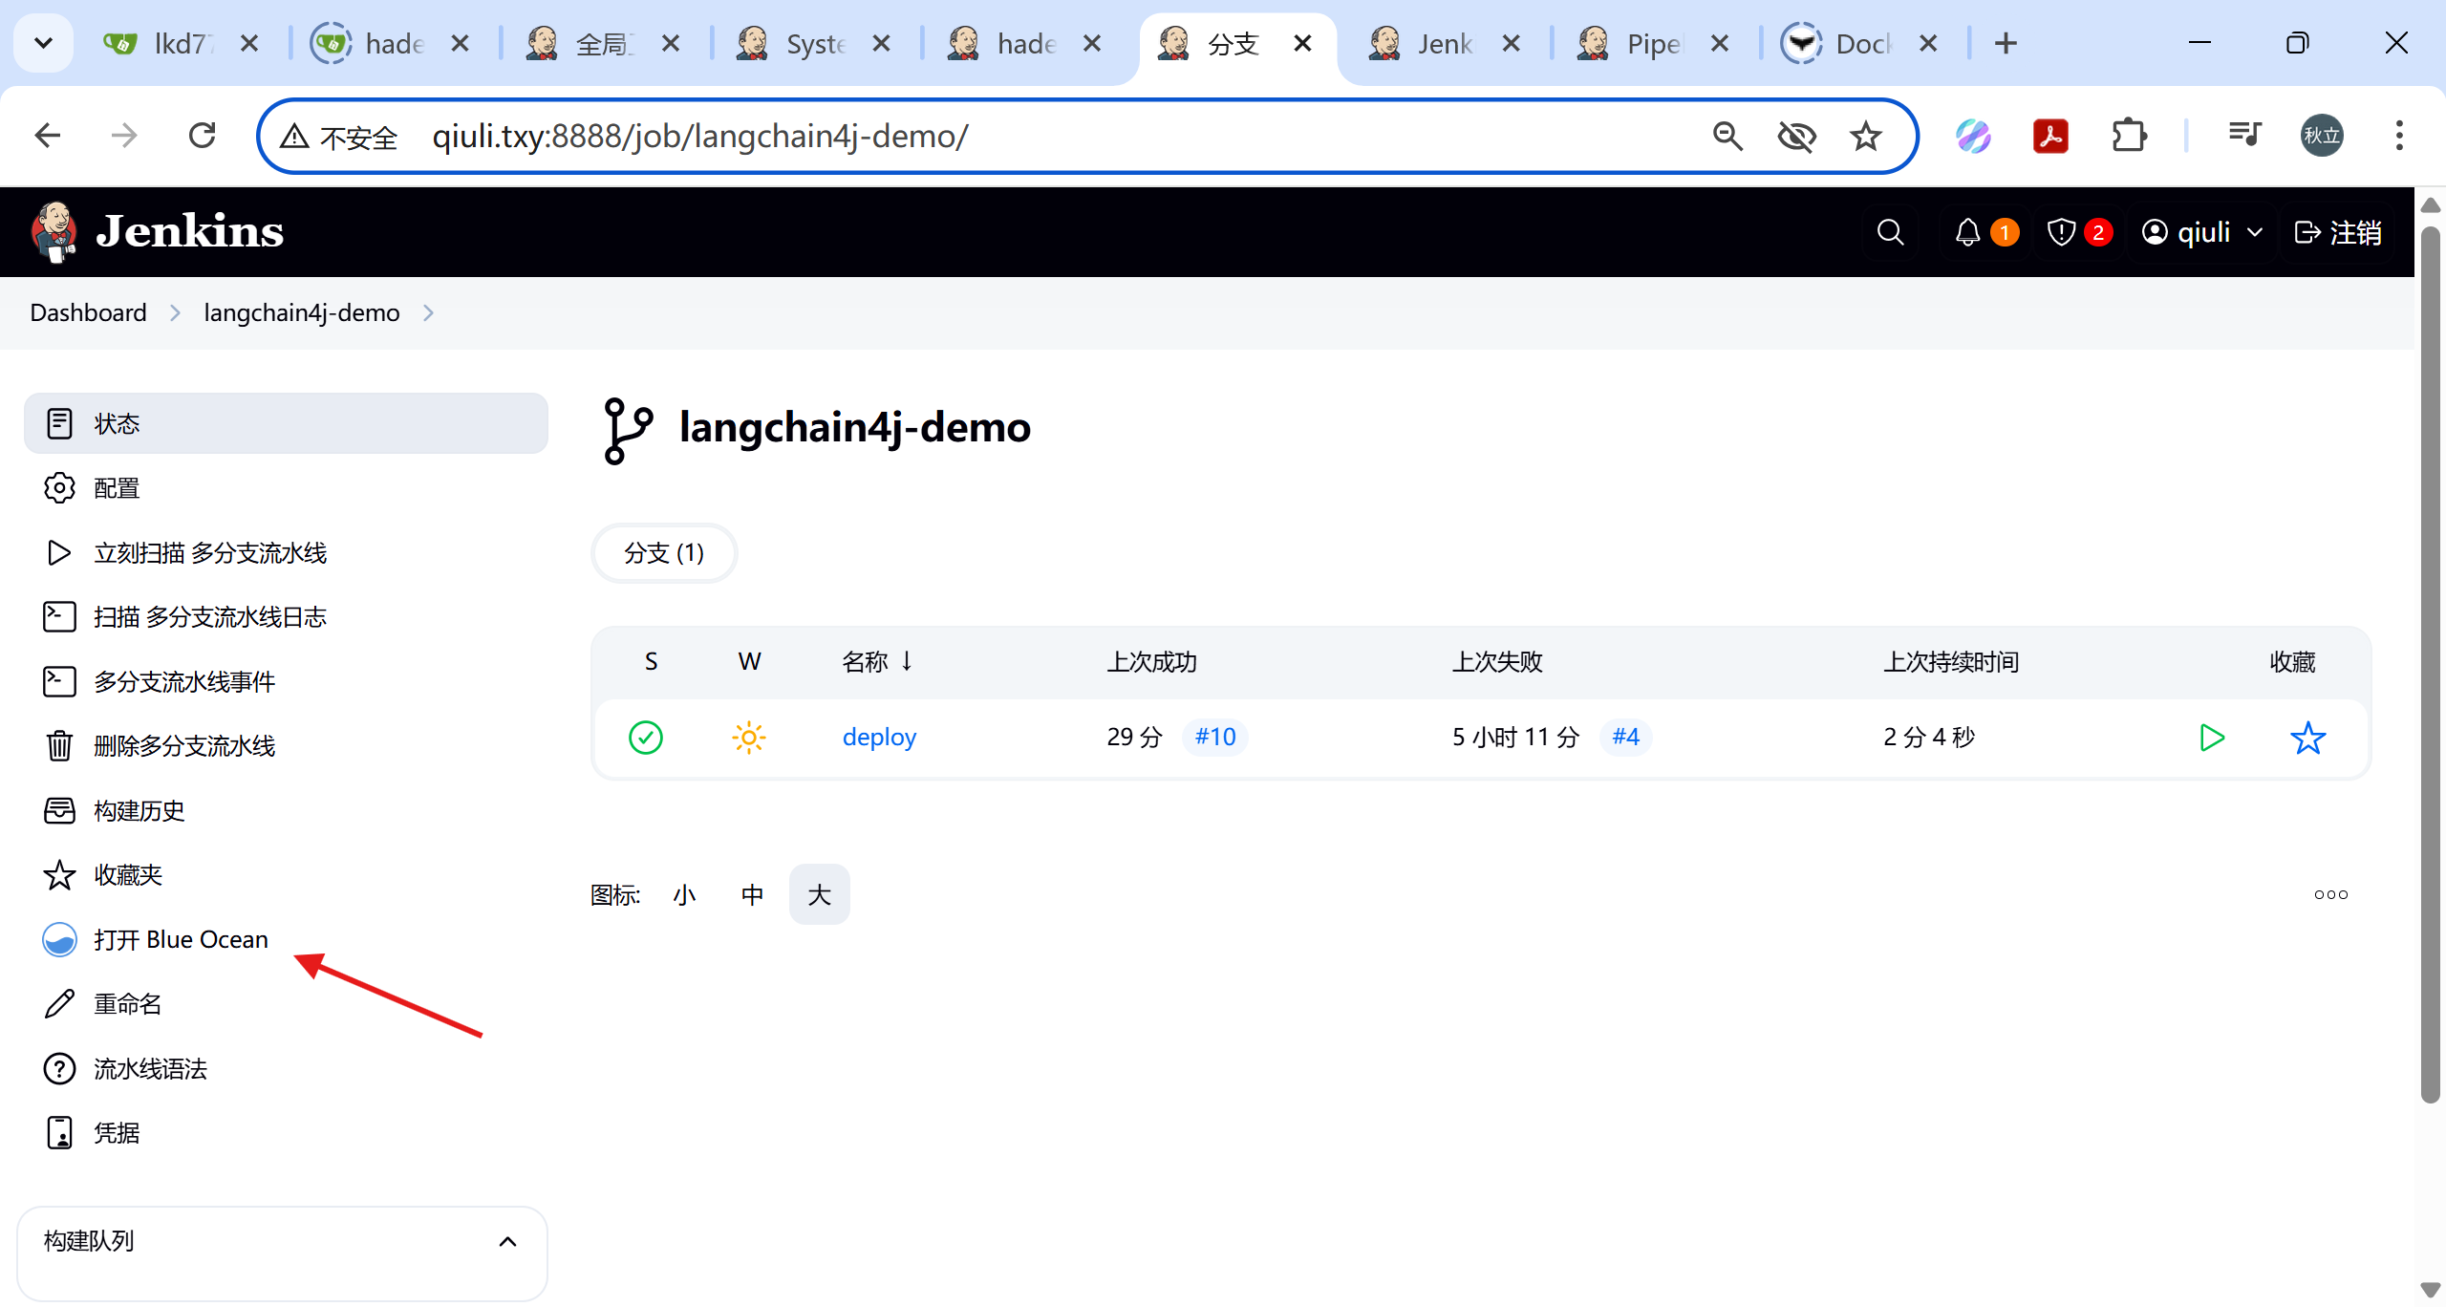
Task: Expand langchain4j-demo breadcrumb chevron
Action: point(428,312)
